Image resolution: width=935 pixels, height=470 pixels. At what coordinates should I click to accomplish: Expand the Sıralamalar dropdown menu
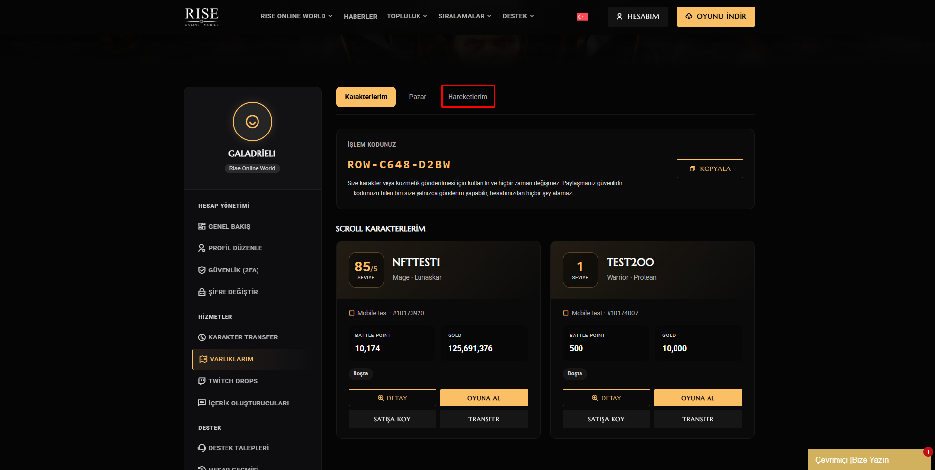tap(465, 16)
